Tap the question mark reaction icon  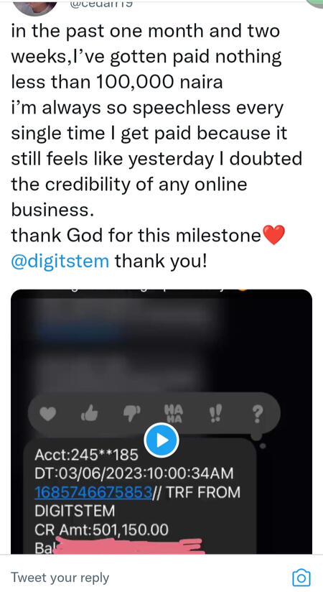pos(258,415)
